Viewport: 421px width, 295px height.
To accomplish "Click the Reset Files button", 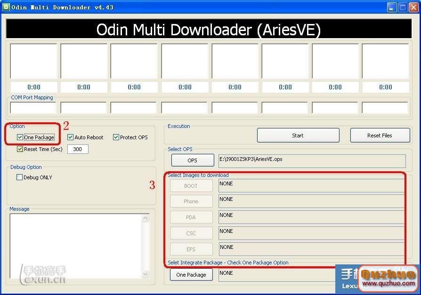I will click(380, 136).
